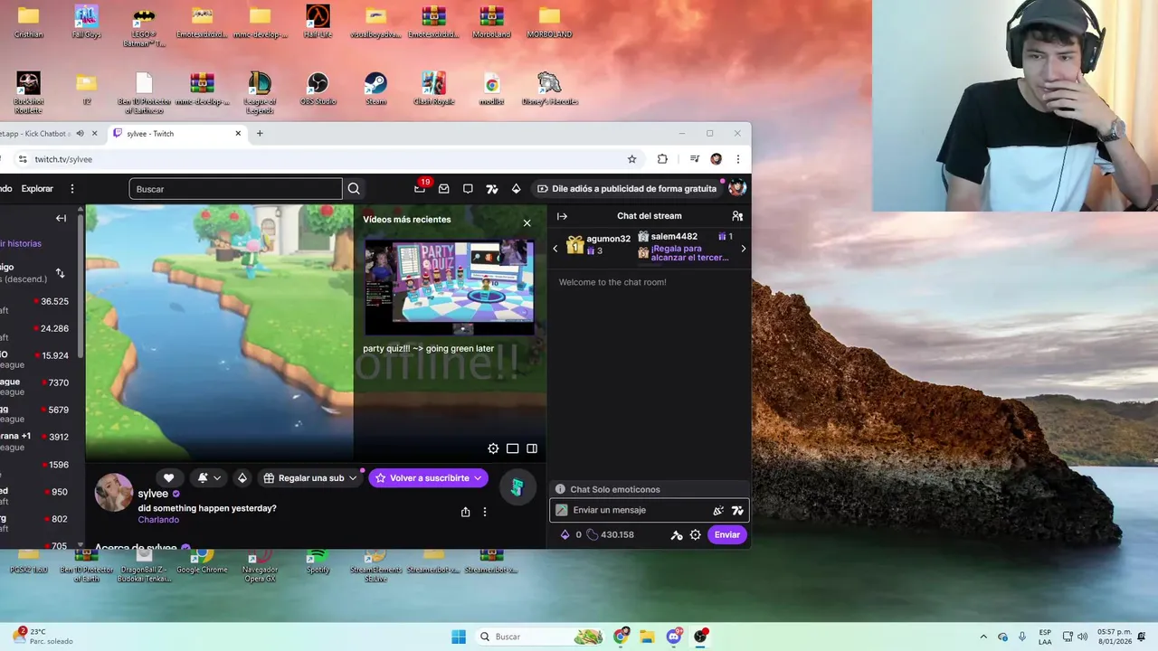Open a new Chrome tab
The width and height of the screenshot is (1158, 651).
pos(260,134)
